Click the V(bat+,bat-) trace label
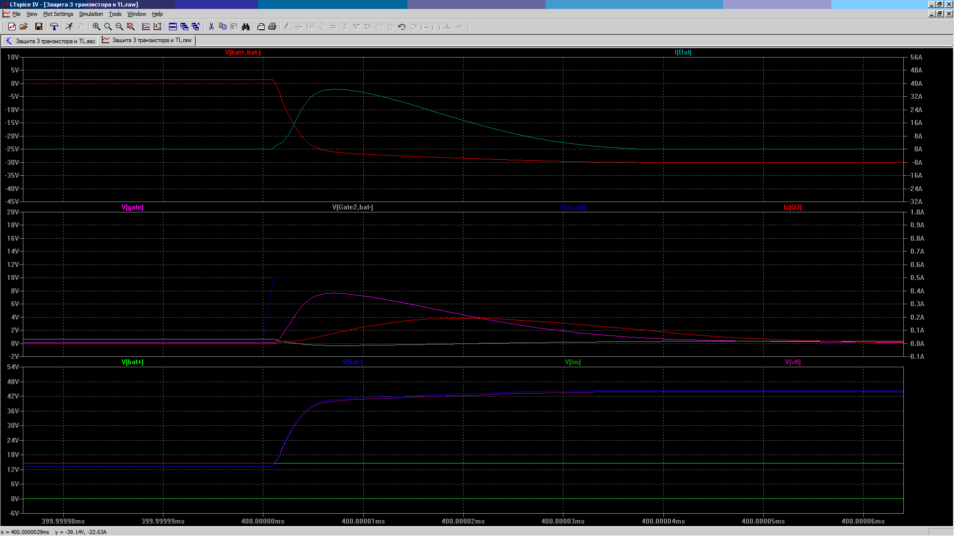 click(242, 52)
